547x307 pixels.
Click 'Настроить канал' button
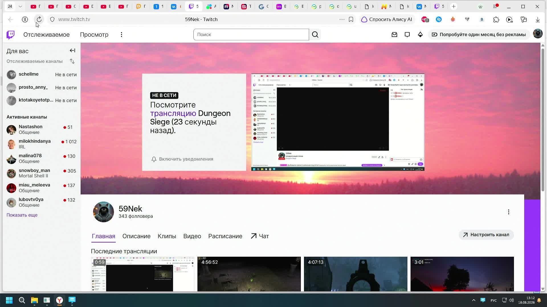tap(486, 235)
